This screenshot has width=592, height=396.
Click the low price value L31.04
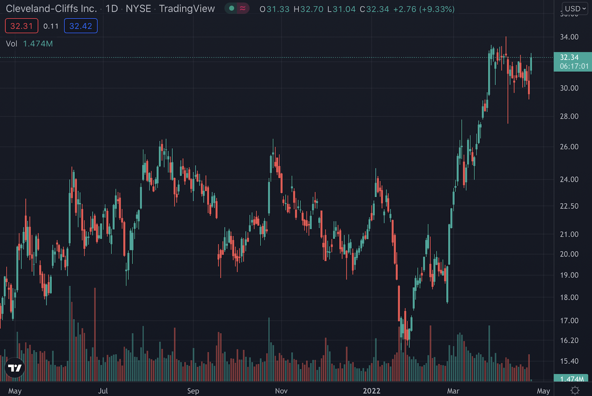[342, 9]
